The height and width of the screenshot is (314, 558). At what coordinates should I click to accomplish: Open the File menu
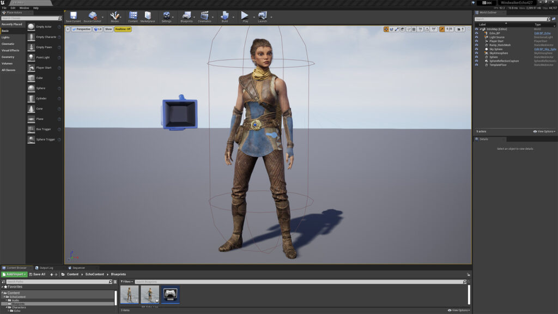pos(4,8)
